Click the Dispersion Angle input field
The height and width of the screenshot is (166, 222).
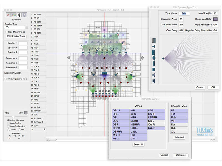coord(181,19)
